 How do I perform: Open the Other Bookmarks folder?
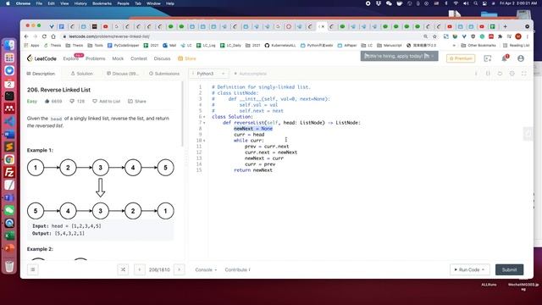click(478, 45)
